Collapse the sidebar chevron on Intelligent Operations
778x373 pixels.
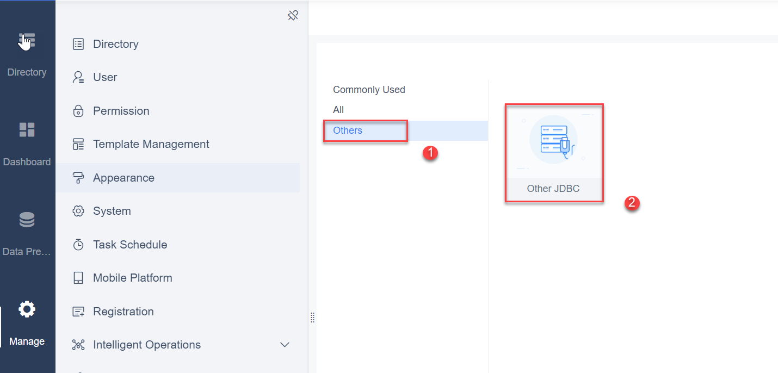coord(285,344)
